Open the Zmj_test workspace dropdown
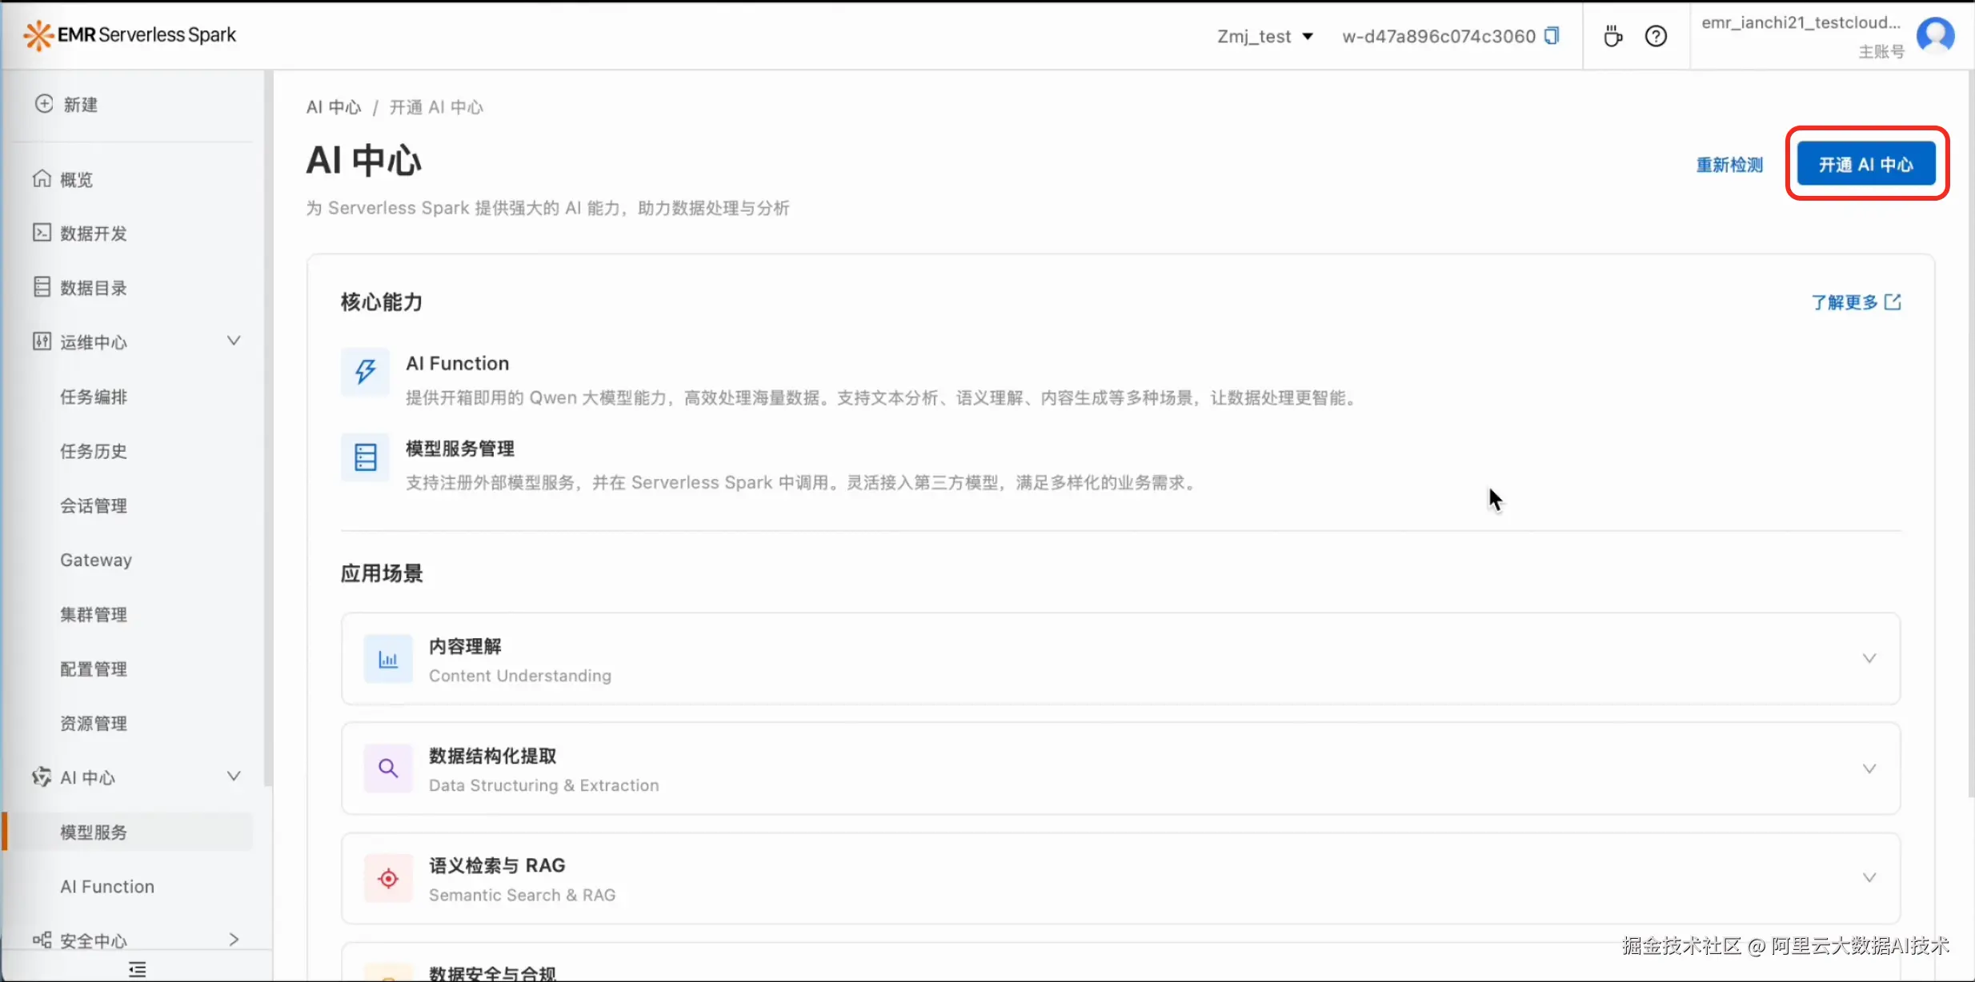 (x=1265, y=36)
